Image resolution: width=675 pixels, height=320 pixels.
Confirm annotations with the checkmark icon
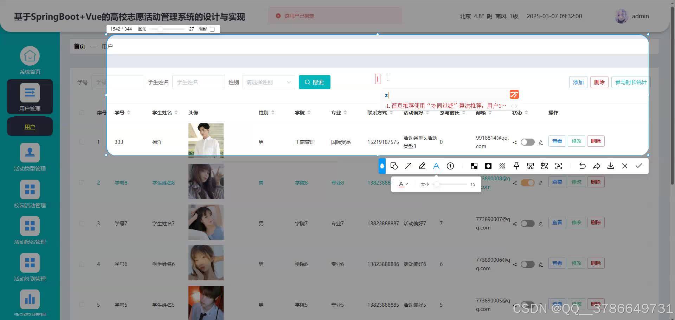coord(639,166)
